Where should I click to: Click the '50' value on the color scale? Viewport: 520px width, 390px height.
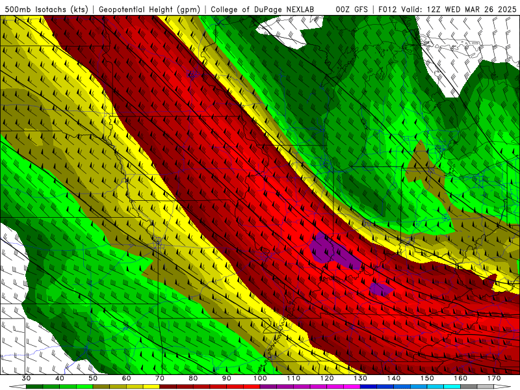(x=93, y=378)
